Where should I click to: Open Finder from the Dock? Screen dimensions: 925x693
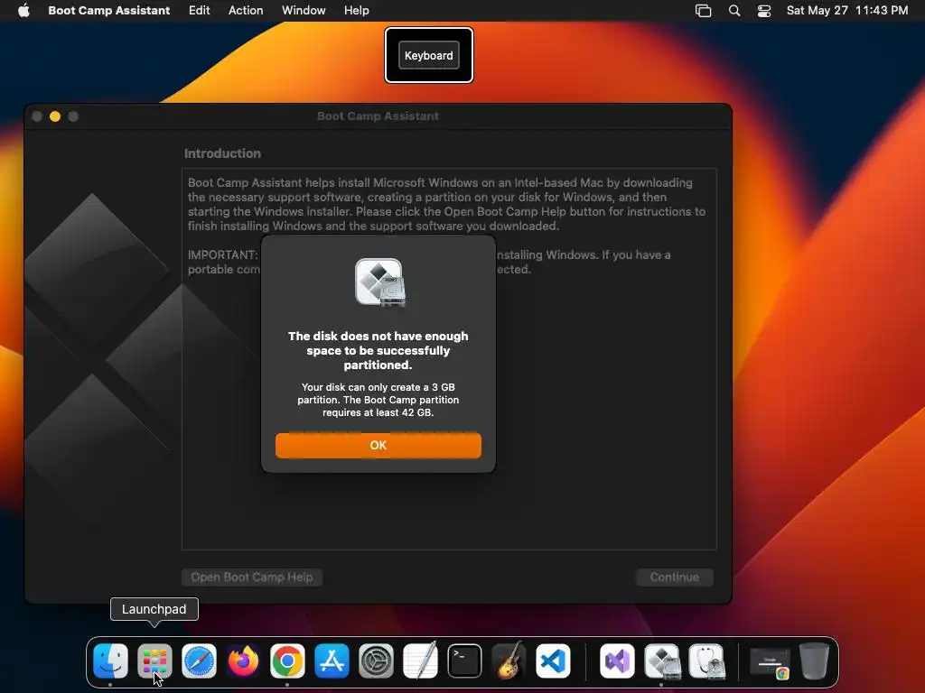tap(110, 661)
